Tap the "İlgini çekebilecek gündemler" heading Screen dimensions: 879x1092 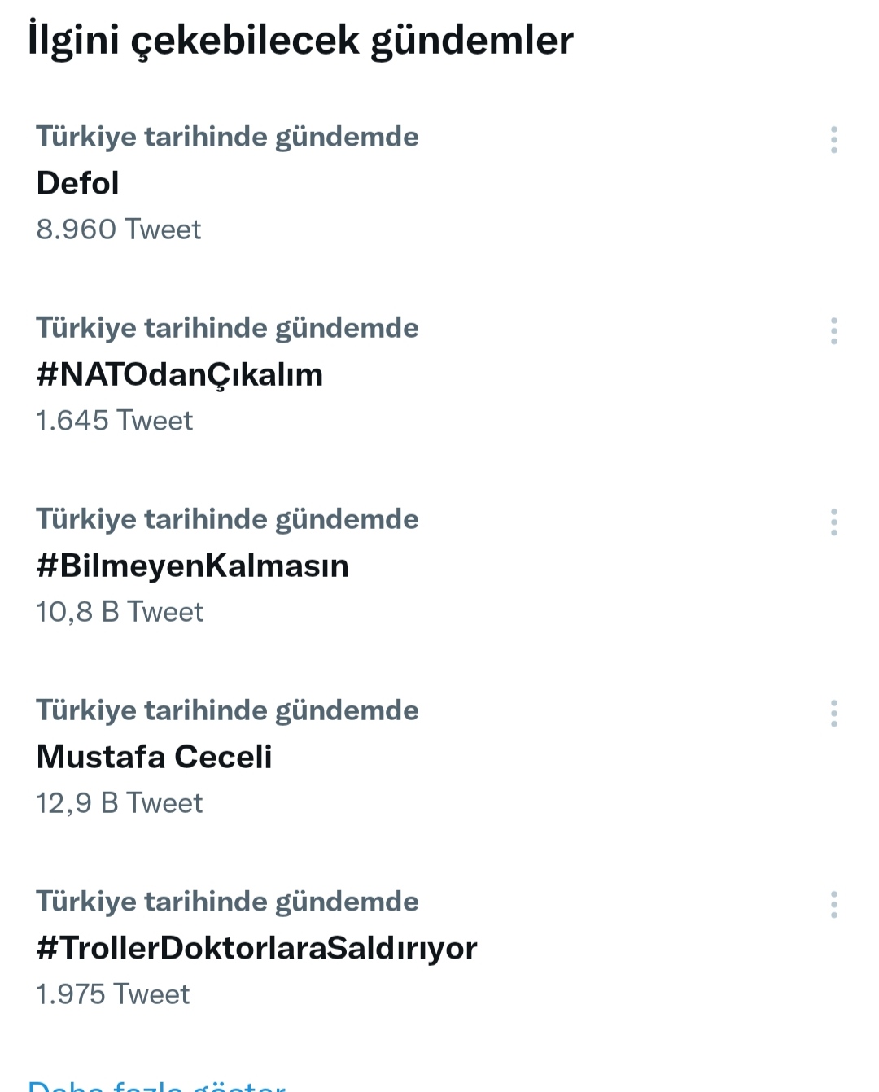301,41
